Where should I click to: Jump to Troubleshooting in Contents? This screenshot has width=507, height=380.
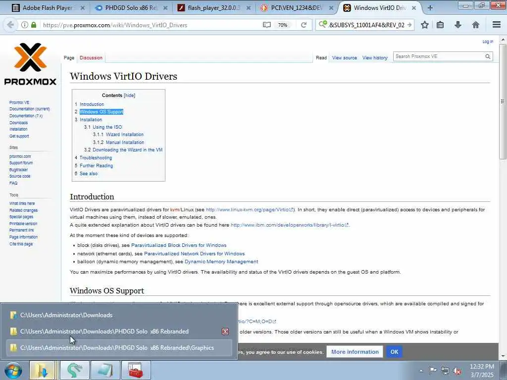click(96, 158)
